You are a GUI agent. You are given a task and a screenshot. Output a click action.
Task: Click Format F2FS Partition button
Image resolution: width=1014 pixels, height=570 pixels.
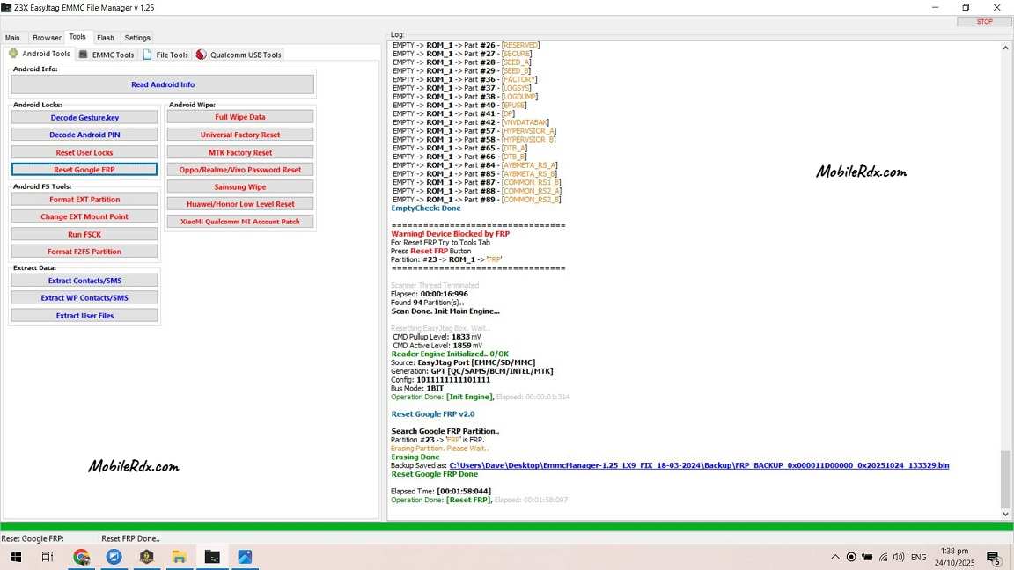(84, 252)
